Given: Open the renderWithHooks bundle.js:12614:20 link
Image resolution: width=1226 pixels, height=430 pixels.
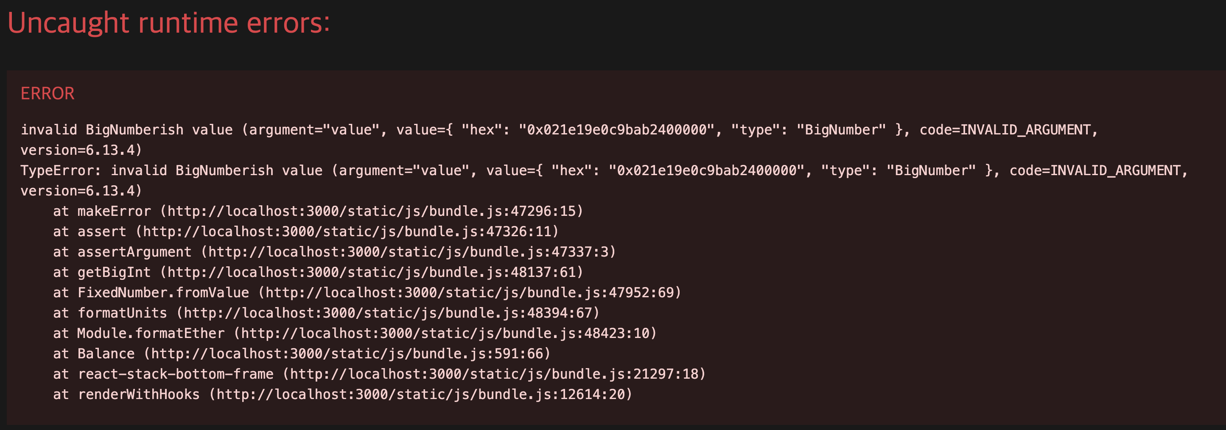Looking at the screenshot, I should click(420, 394).
